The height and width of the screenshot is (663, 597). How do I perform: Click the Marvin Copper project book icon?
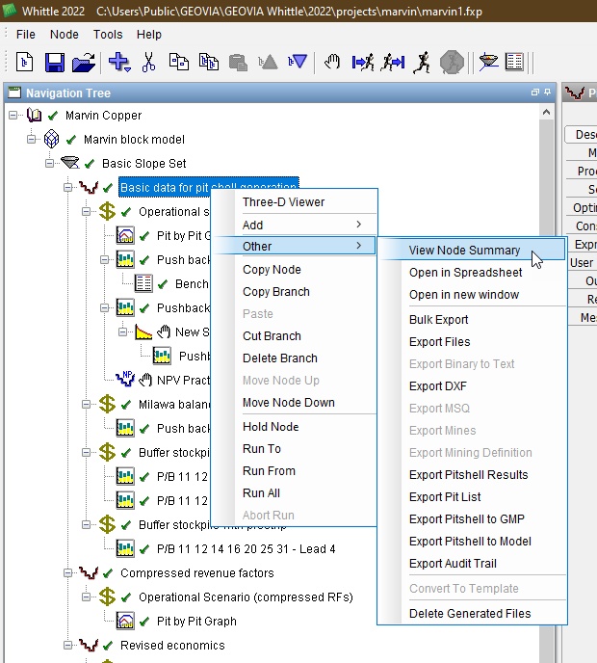tap(35, 115)
